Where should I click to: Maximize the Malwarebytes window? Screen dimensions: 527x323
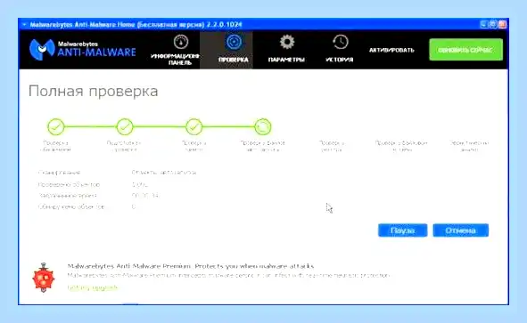click(493, 24)
